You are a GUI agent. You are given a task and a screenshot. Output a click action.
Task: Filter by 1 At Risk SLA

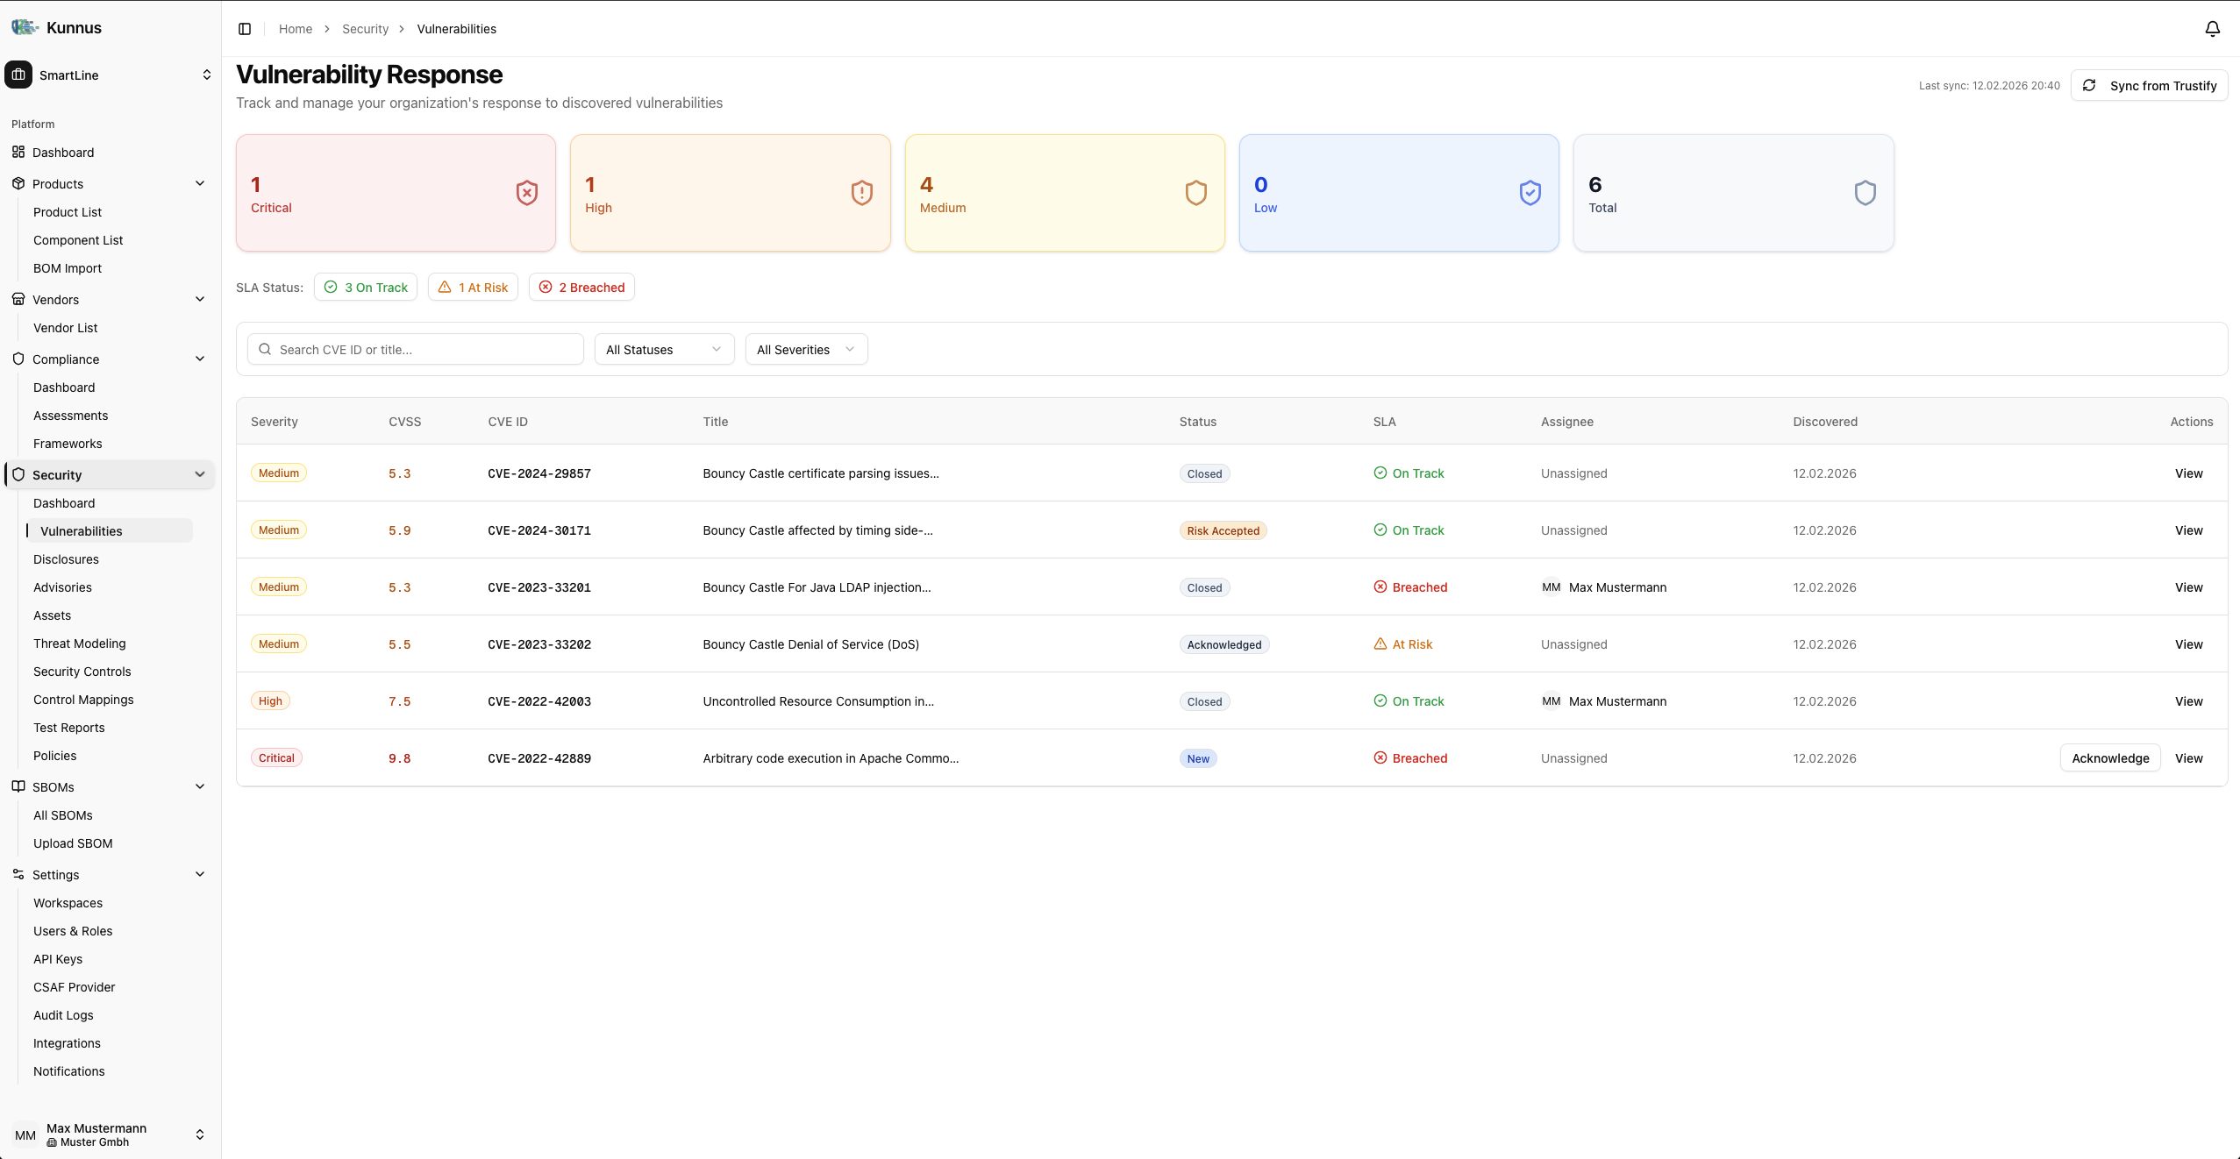coord(473,288)
